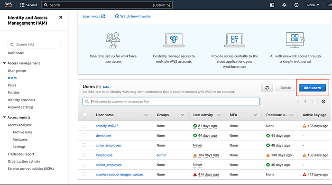Image resolution: width=332 pixels, height=185 pixels.
Task: Click the refresh users icon button
Action: pyautogui.click(x=267, y=88)
